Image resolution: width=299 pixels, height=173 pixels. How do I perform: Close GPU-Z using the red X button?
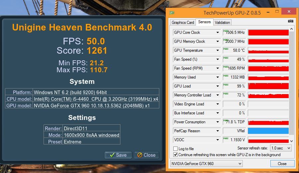(x=289, y=12)
